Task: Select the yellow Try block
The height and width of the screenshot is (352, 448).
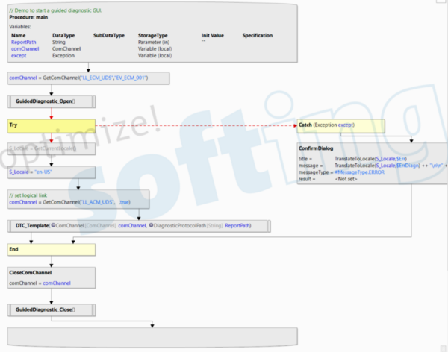Action: (52, 126)
